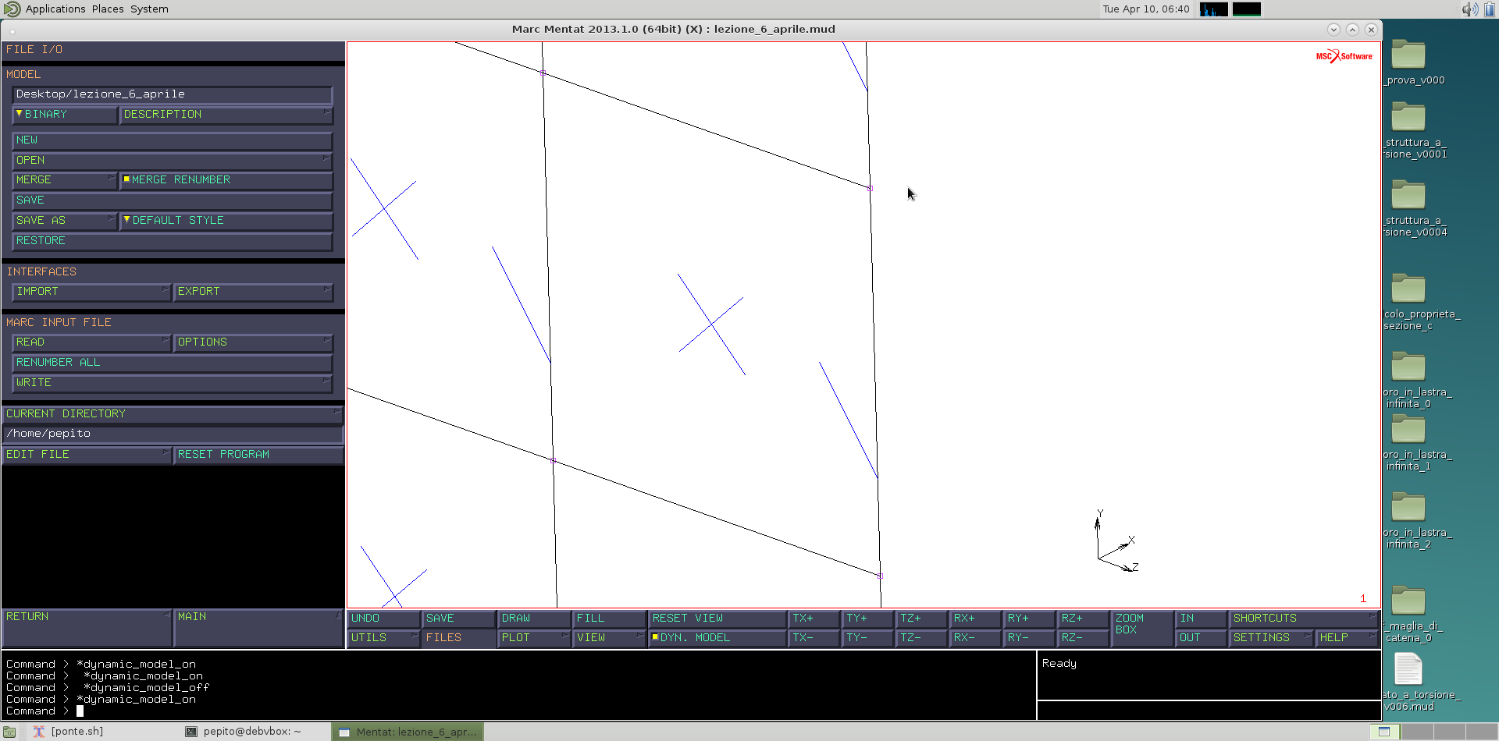Open the _maglia_di_catena_0 folder

pos(1408,601)
